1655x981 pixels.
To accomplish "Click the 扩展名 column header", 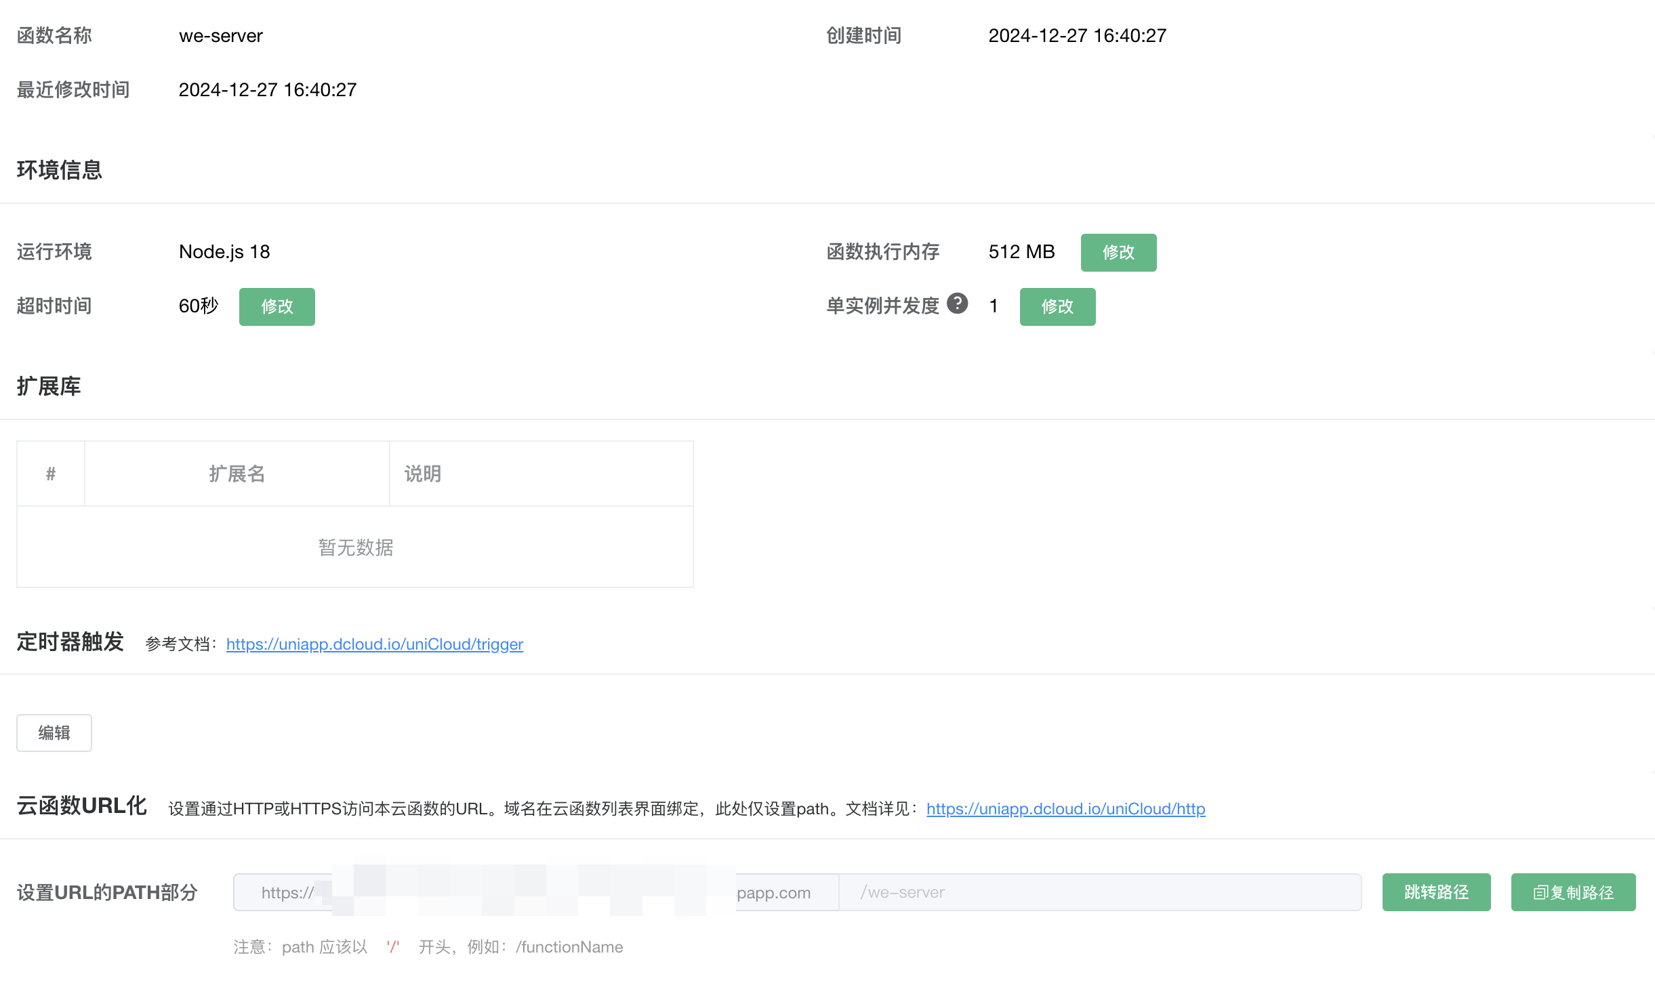I will [x=237, y=474].
